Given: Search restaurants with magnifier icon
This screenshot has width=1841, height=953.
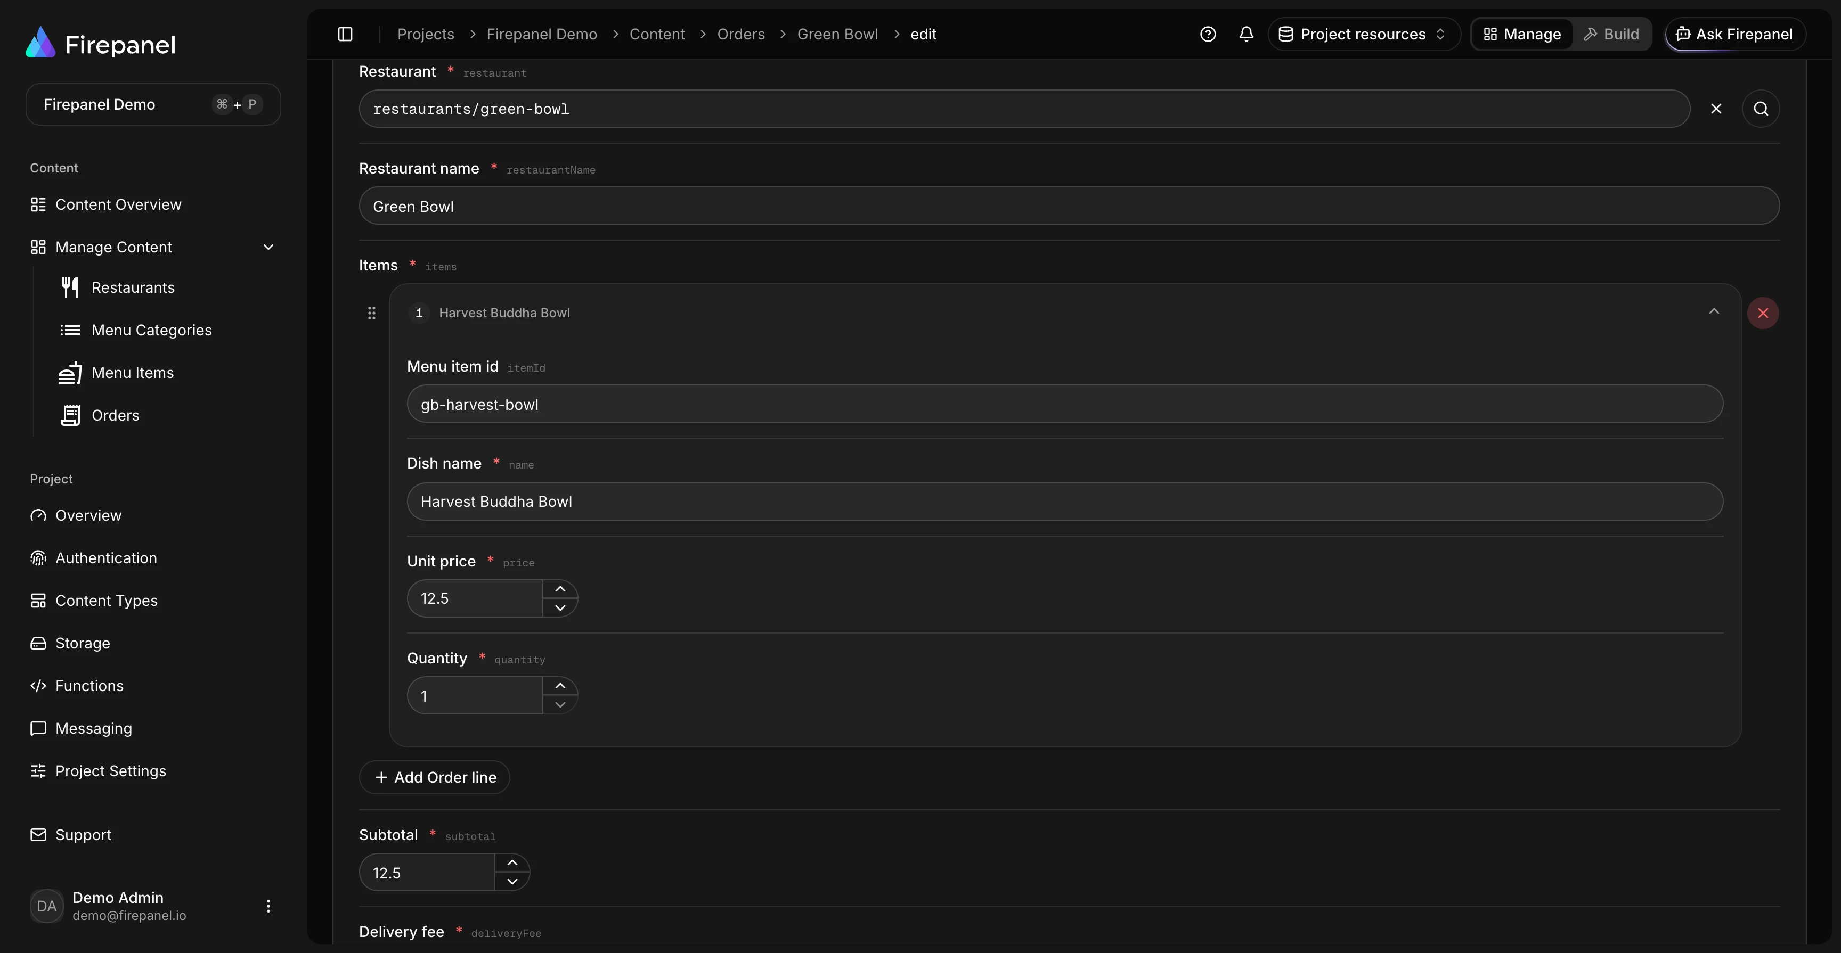Looking at the screenshot, I should pos(1761,109).
